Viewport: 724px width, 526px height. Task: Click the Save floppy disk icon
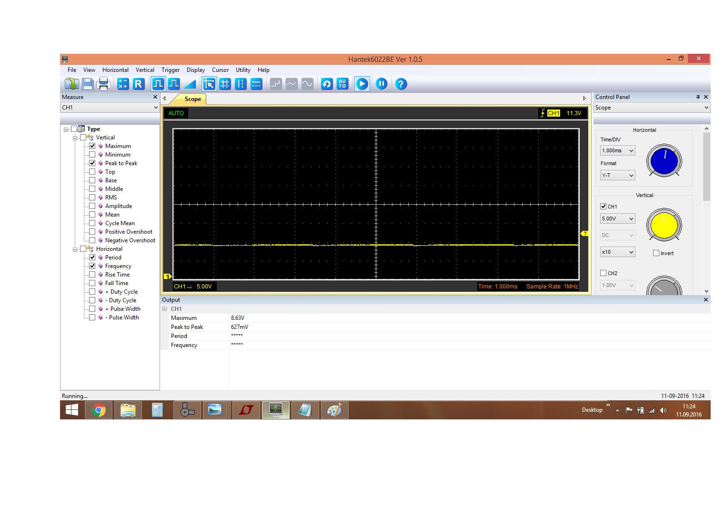88,84
